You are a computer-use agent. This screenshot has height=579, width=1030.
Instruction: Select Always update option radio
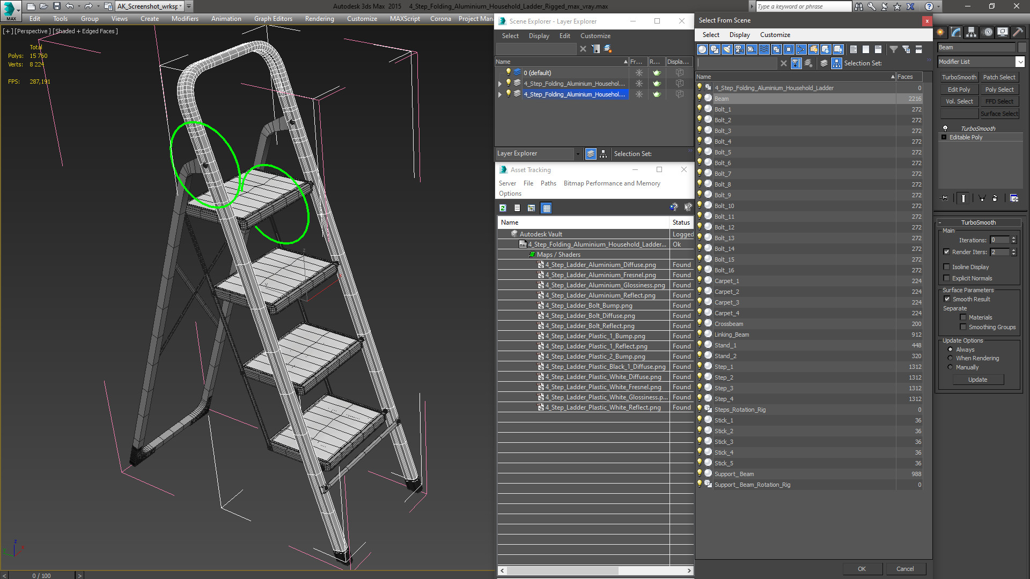click(x=950, y=350)
